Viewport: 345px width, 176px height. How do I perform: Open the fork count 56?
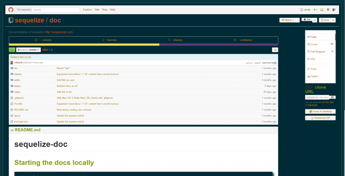(x=333, y=20)
